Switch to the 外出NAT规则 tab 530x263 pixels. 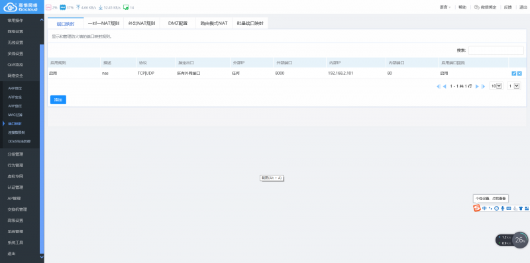click(141, 23)
